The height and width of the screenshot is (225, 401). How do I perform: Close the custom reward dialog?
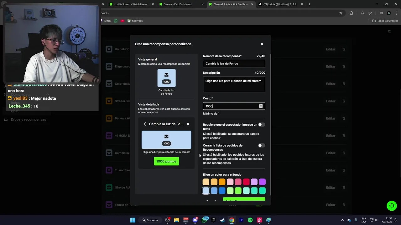(x=262, y=44)
